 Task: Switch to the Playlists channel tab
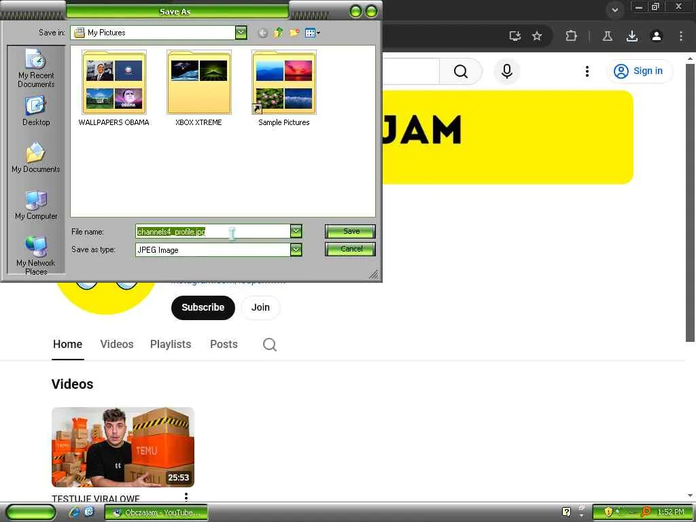click(x=171, y=345)
